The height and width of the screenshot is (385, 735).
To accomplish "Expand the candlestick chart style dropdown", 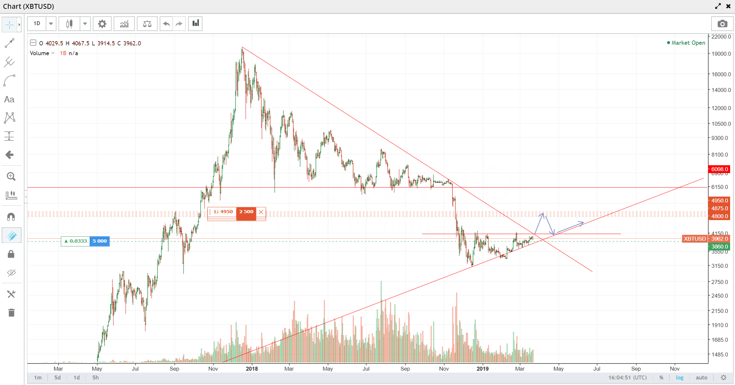I will pos(85,24).
